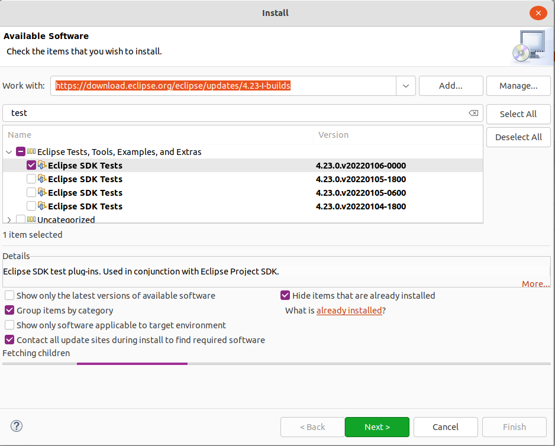This screenshot has height=446, width=555.
Task: Click the filter text field containing test
Action: 243,113
